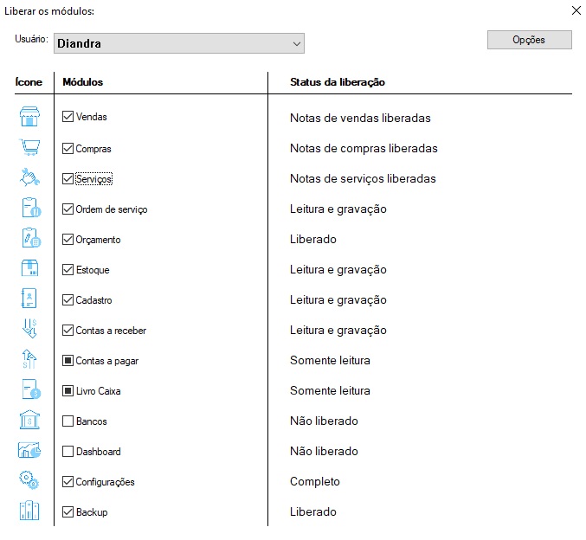Click the Estoque box icon
Viewport: 586px width, 540px height.
(30, 269)
